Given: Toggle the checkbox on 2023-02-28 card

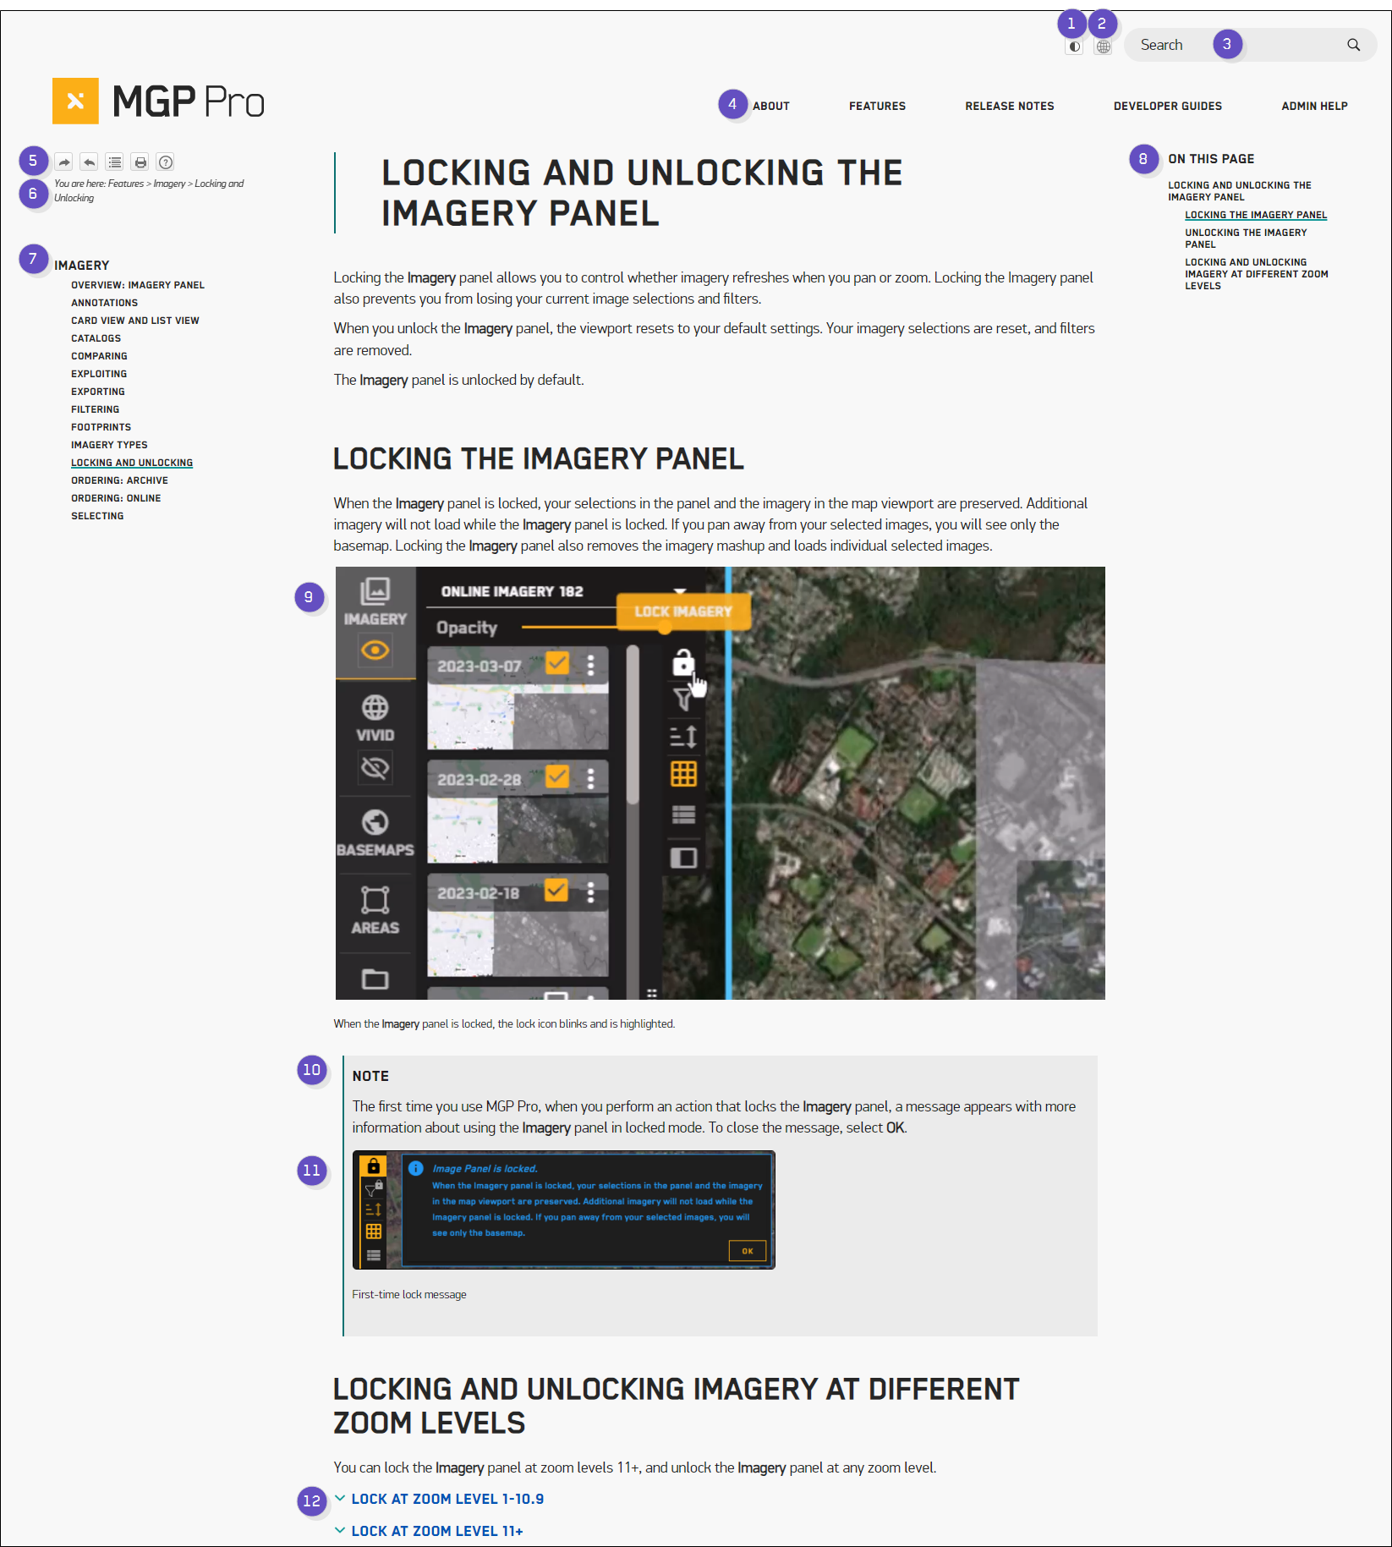Looking at the screenshot, I should point(557,776).
